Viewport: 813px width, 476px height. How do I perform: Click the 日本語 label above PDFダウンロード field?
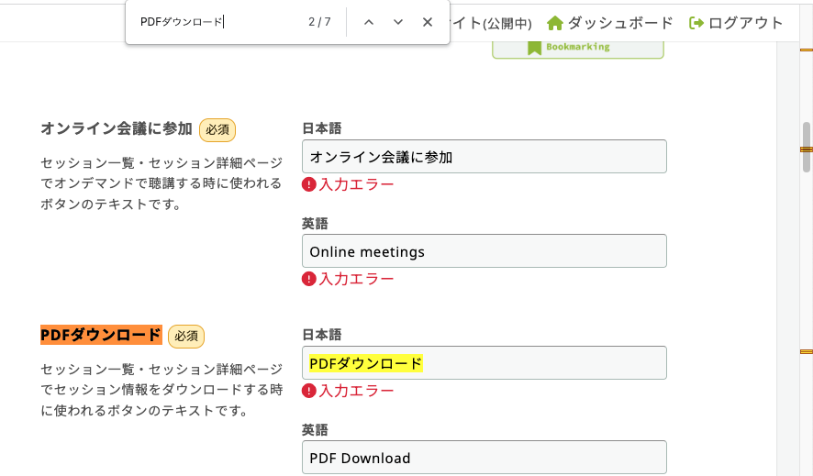pos(322,335)
